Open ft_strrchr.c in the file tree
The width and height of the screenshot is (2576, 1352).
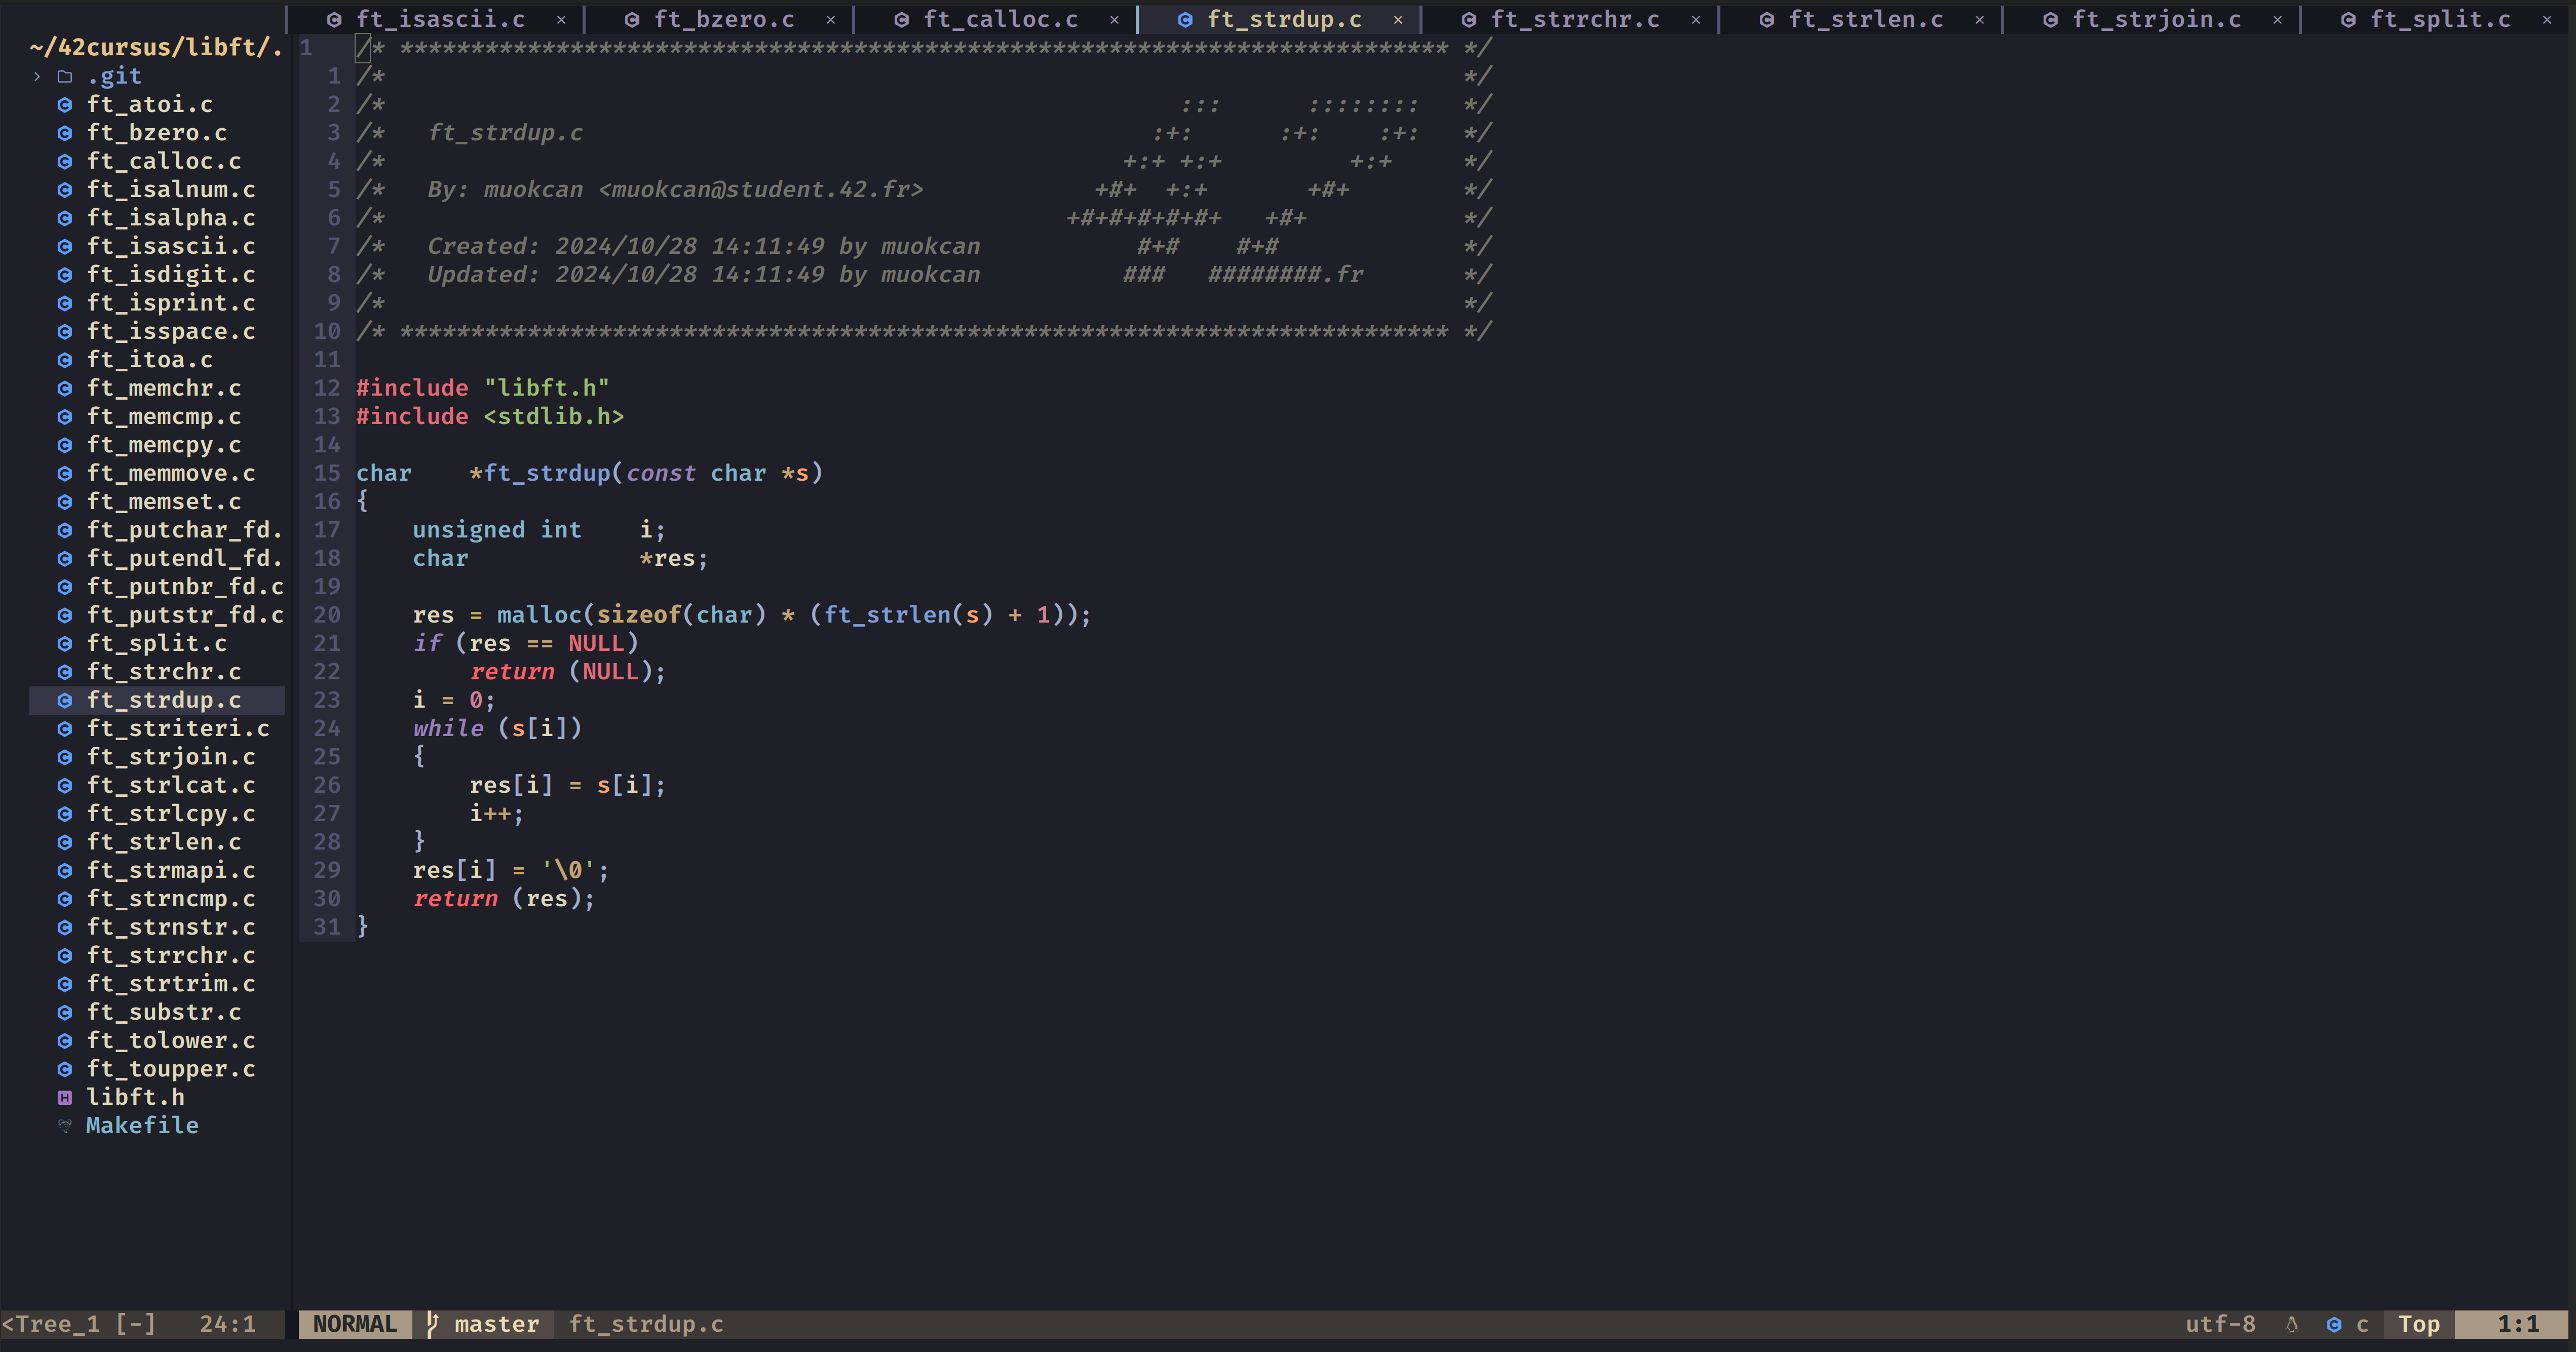pyautogui.click(x=171, y=955)
